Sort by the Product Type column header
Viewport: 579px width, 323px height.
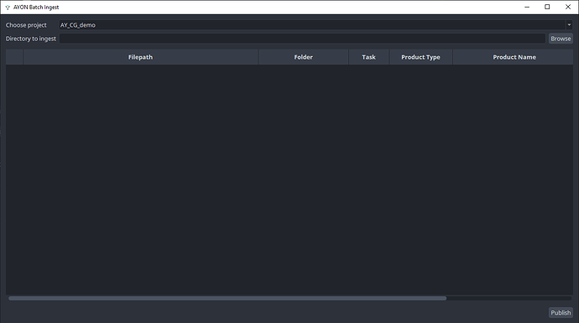[x=420, y=57]
